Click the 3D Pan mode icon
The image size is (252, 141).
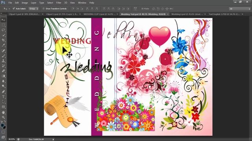tap(163, 9)
